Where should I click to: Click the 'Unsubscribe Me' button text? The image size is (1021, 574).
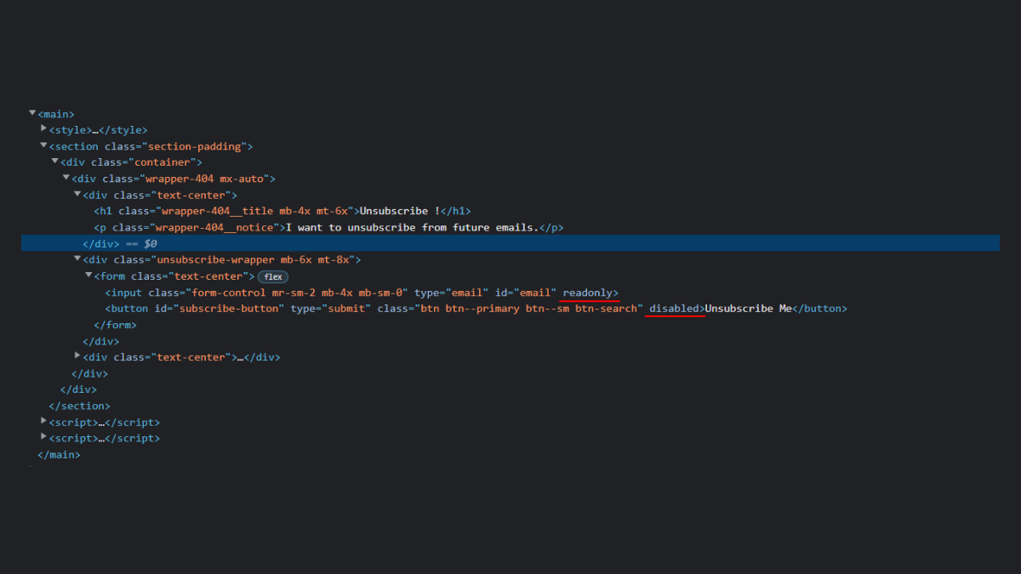pos(749,309)
